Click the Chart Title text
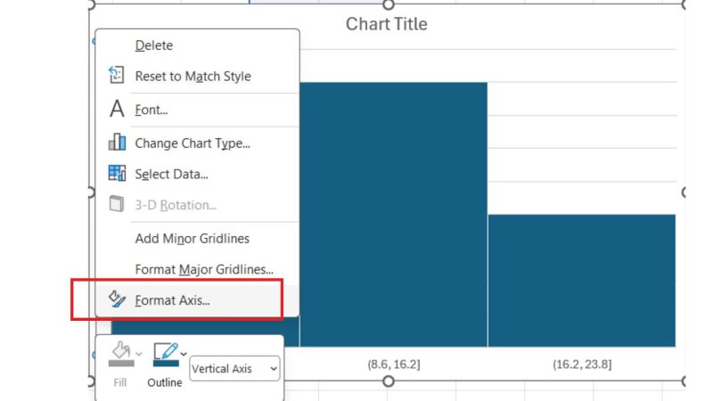 [387, 24]
